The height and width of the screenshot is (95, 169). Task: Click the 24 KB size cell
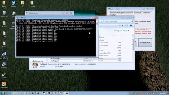pos(119,48)
